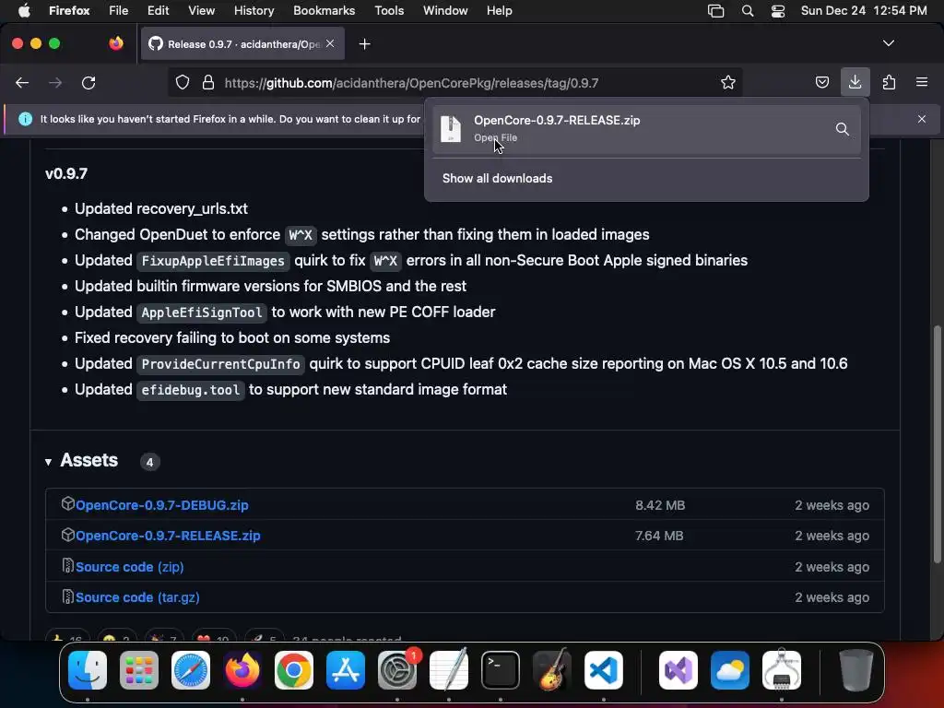Launch Google Chrome from the Dock
The image size is (944, 708).
(294, 670)
